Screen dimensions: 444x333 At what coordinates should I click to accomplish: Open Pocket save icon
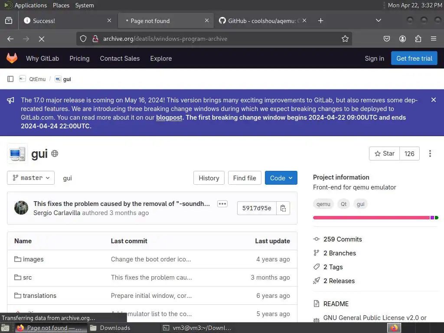[386, 39]
